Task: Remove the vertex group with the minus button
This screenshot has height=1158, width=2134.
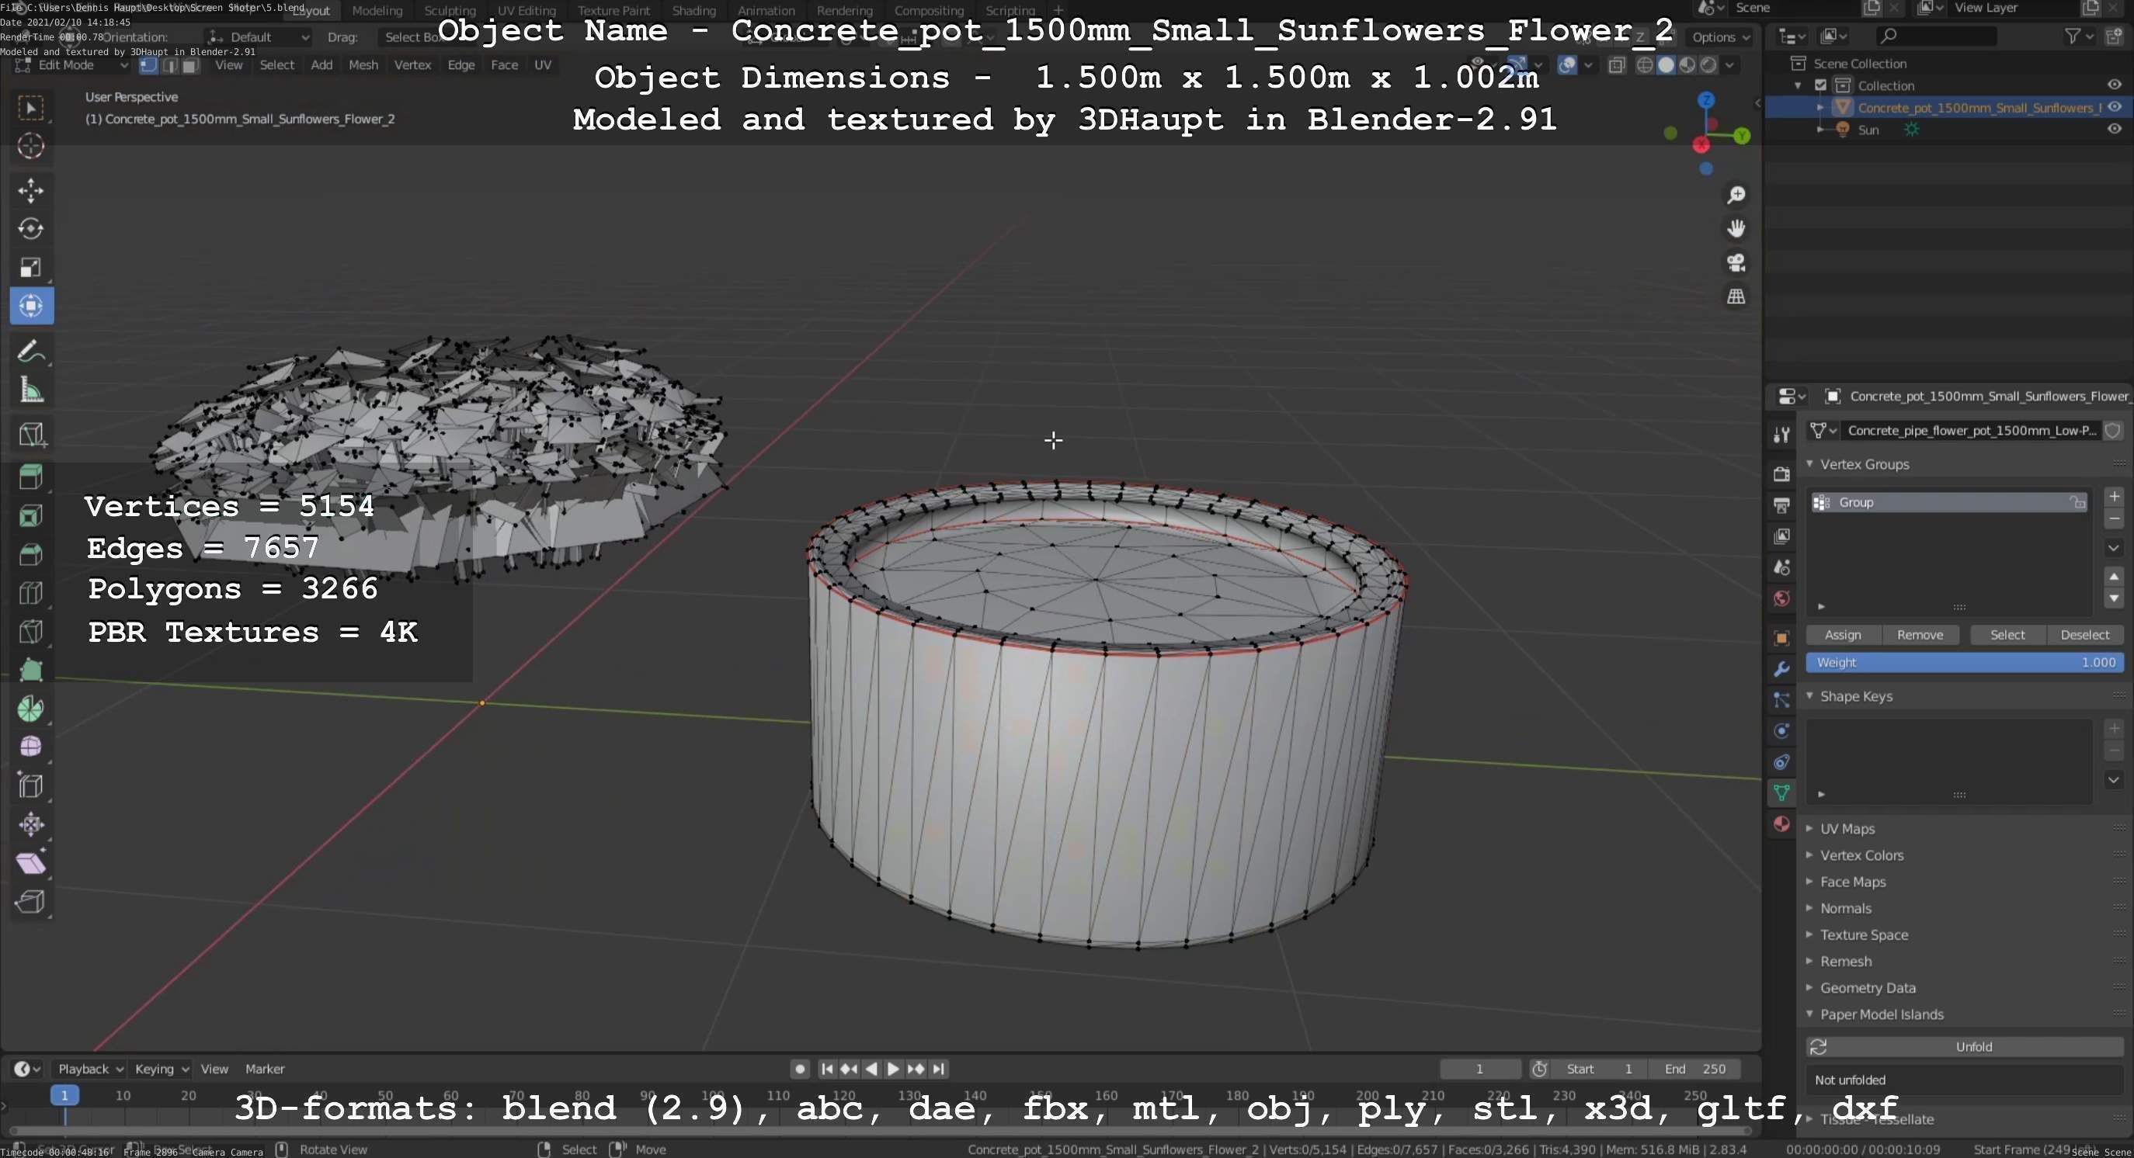Action: [2114, 519]
